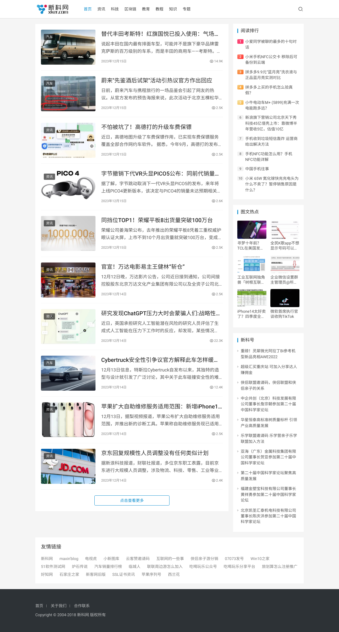
Task: Open the search magnifier icon
Action: tap(301, 9)
